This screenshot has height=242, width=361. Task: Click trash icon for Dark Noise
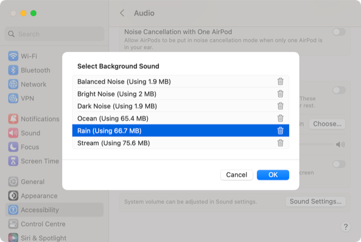280,106
